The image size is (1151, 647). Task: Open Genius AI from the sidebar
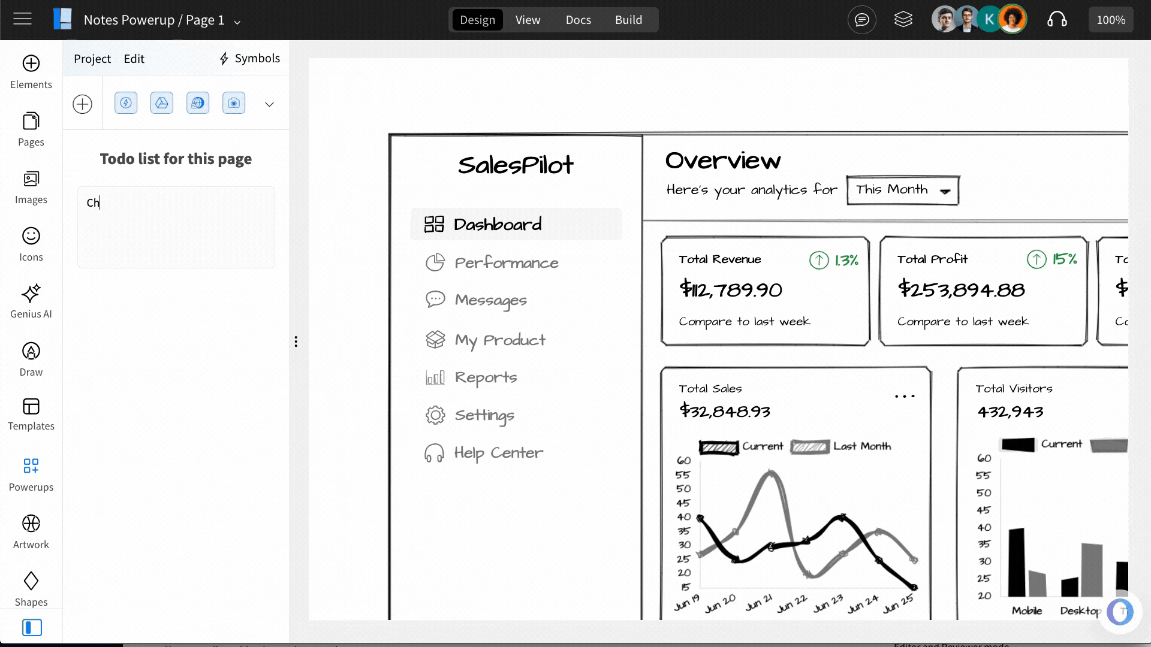(x=31, y=301)
